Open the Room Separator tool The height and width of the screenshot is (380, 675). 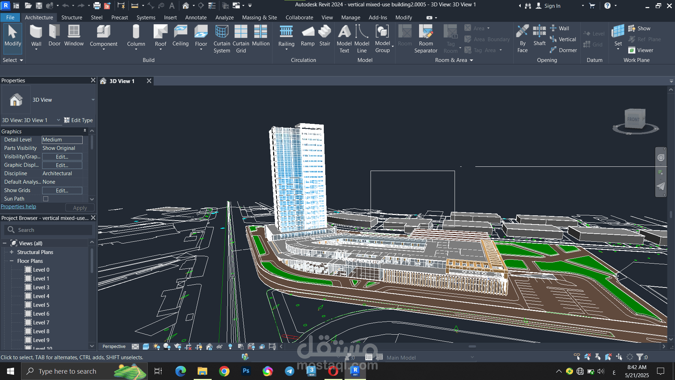click(426, 39)
